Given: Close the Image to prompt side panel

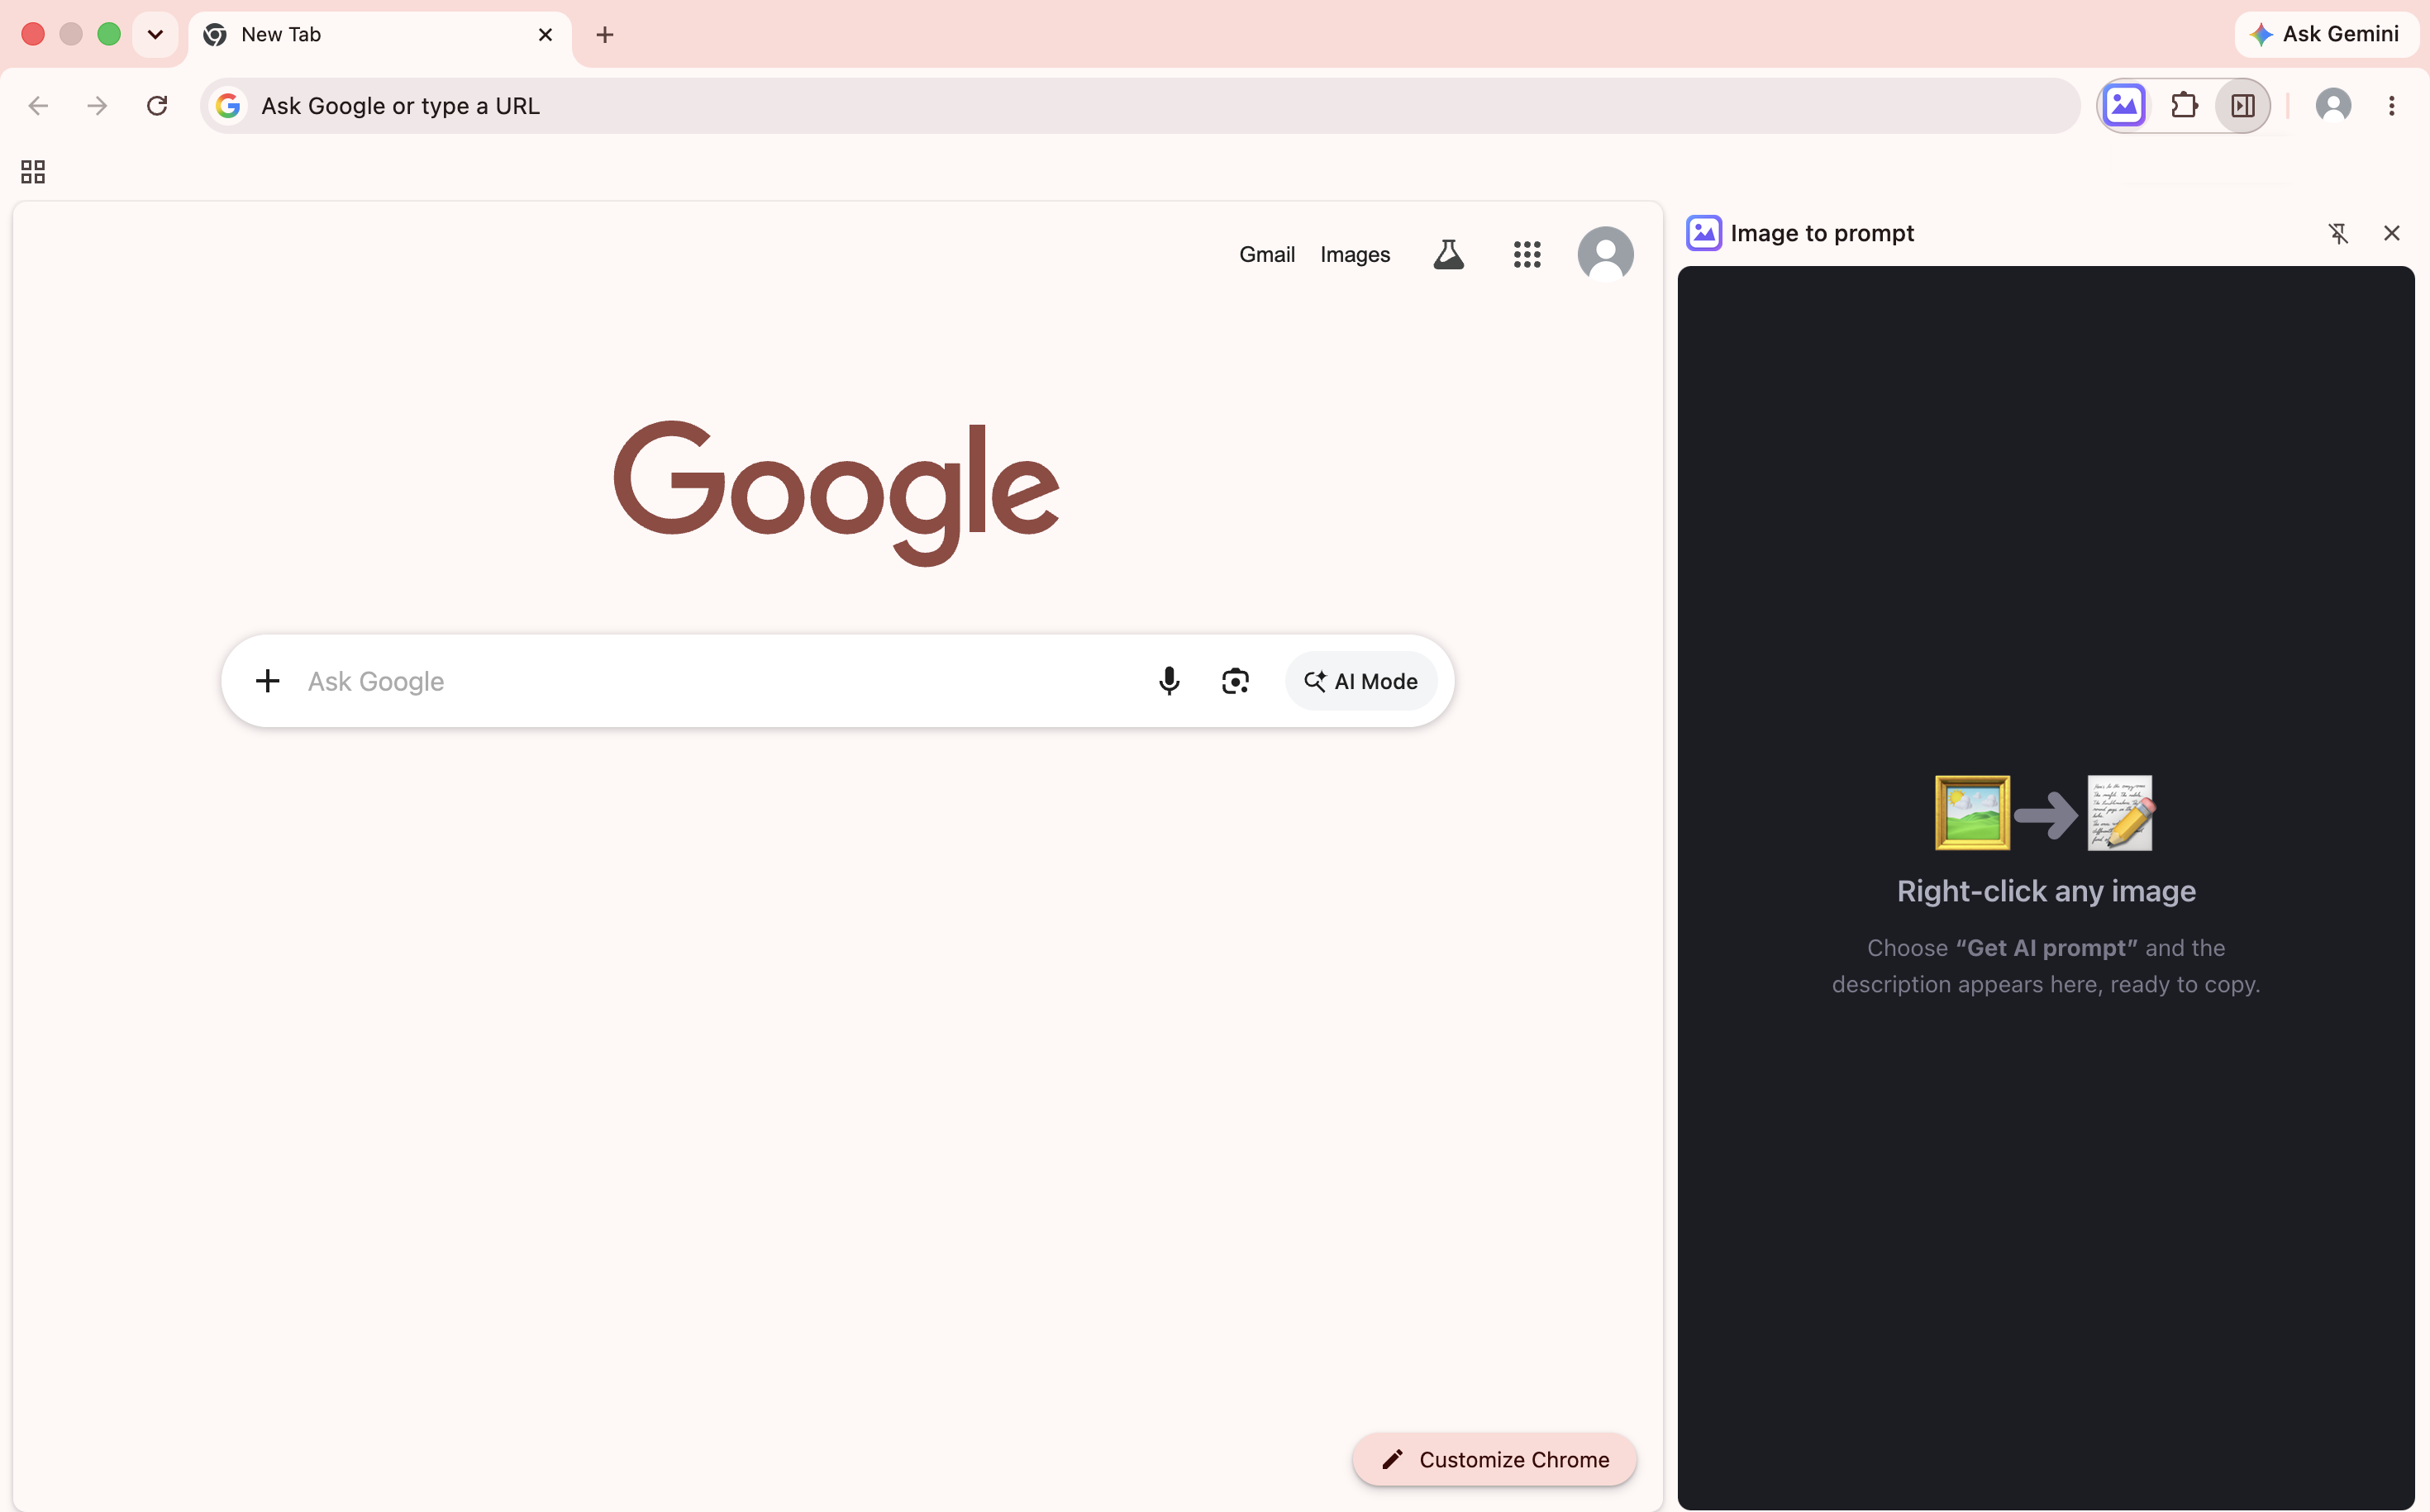Looking at the screenshot, I should point(2391,233).
